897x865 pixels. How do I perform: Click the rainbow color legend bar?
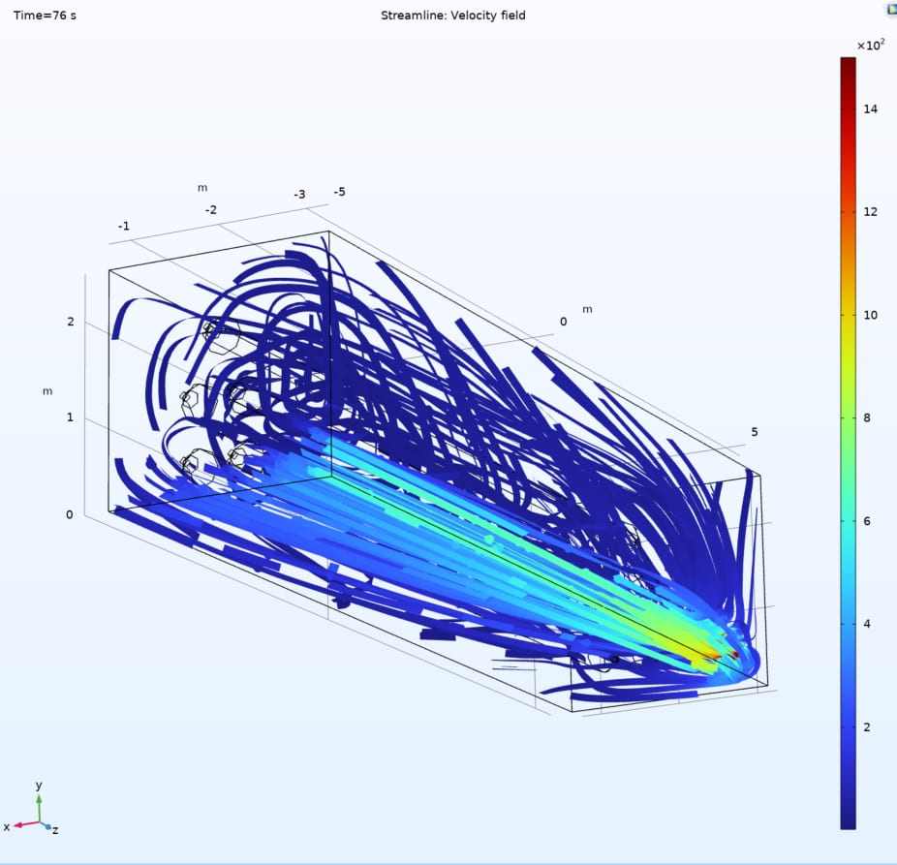[x=849, y=443]
